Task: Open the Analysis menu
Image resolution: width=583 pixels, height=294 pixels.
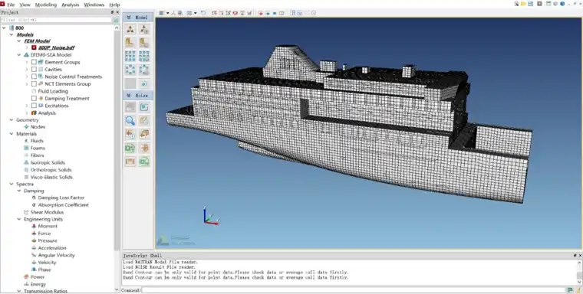Action: click(71, 5)
